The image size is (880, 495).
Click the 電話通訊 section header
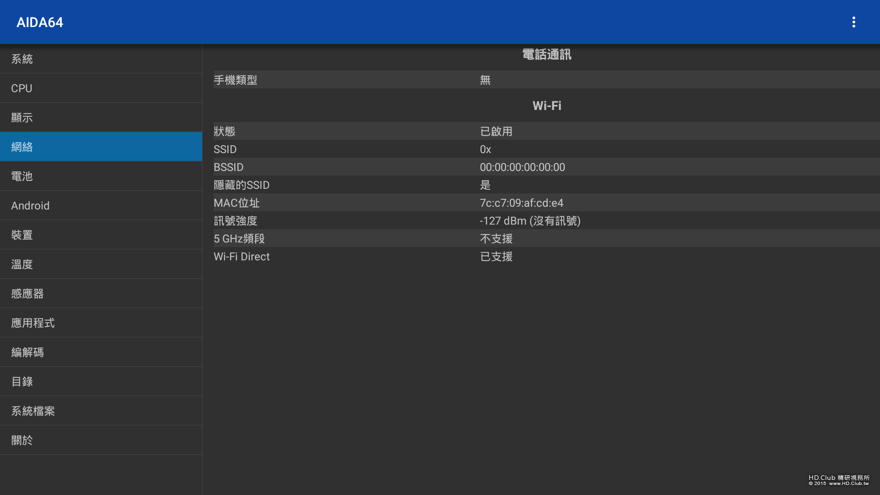[547, 55]
